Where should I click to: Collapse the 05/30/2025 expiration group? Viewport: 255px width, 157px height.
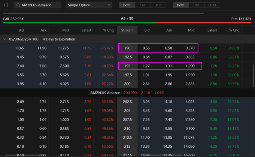[5, 39]
